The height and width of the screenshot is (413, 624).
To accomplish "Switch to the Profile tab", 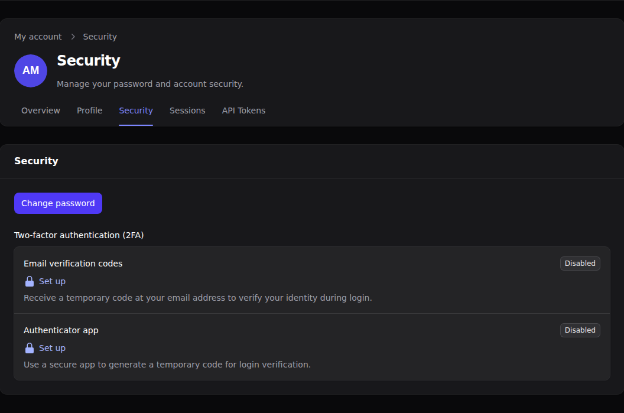I will [90, 110].
